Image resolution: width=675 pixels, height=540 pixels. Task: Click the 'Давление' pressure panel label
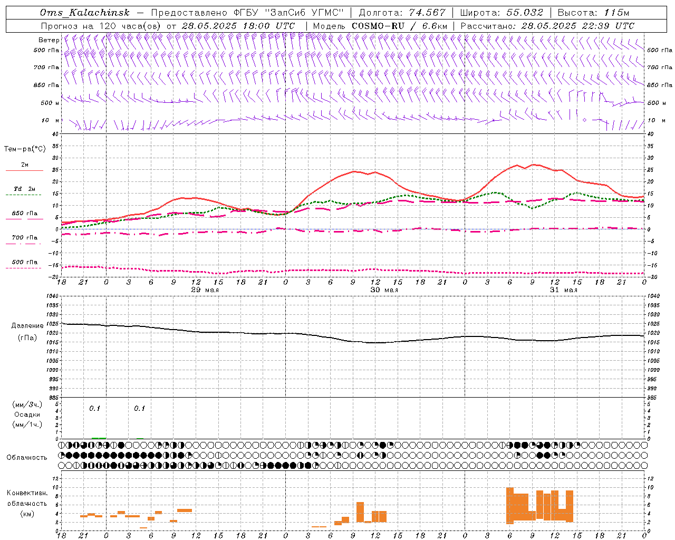[27, 326]
